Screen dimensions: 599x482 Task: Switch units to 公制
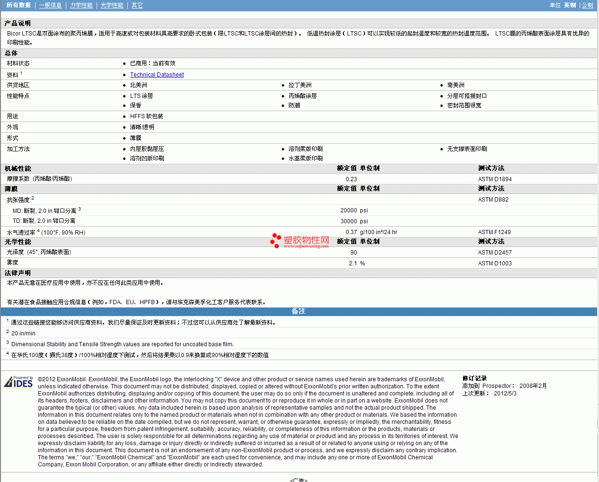(587, 5)
